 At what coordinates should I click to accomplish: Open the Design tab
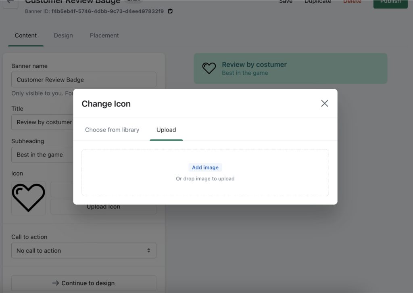[63, 36]
